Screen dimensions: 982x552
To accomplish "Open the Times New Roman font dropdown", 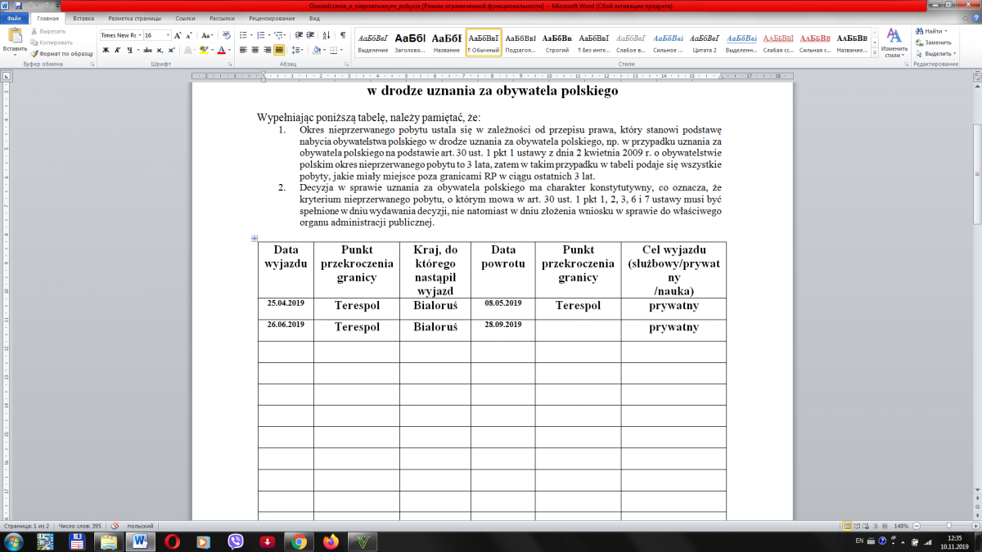I will 120,35.
